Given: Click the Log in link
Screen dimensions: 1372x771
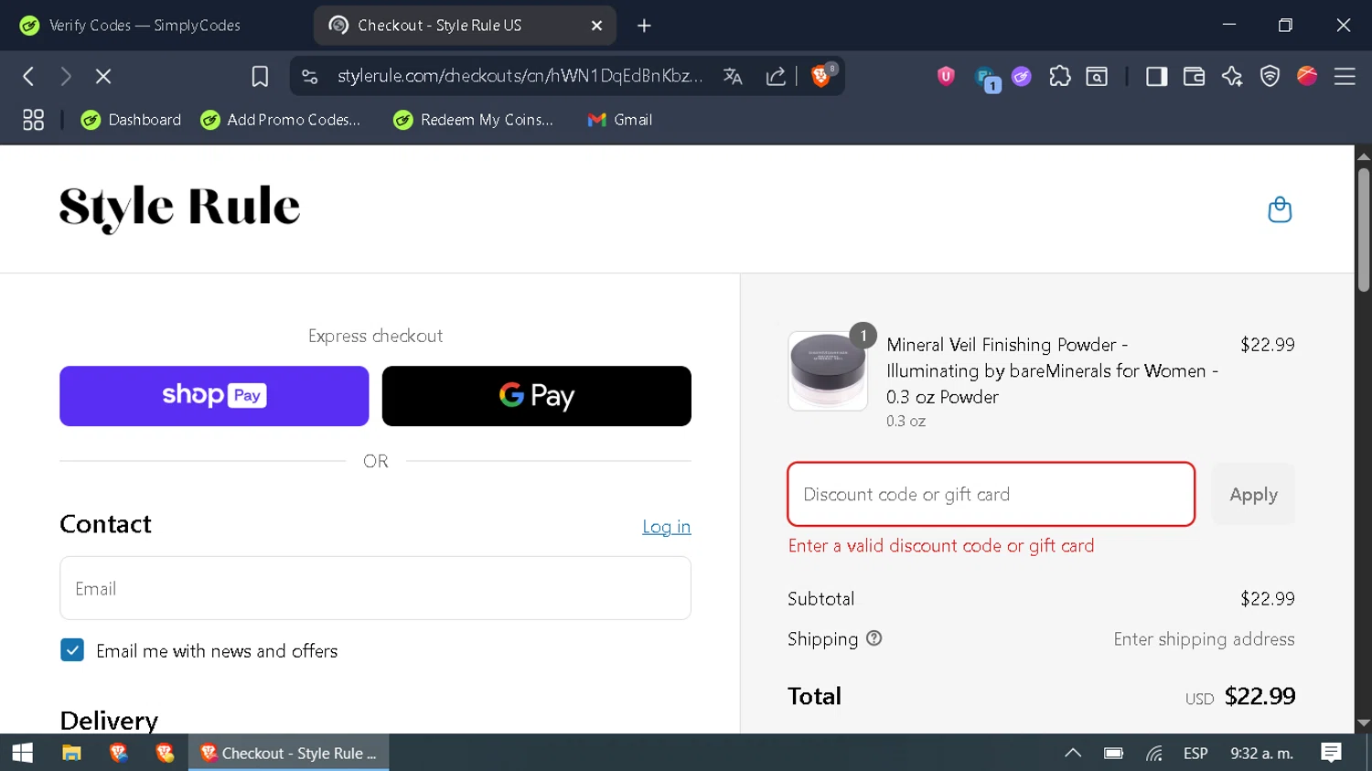Looking at the screenshot, I should click(x=666, y=527).
